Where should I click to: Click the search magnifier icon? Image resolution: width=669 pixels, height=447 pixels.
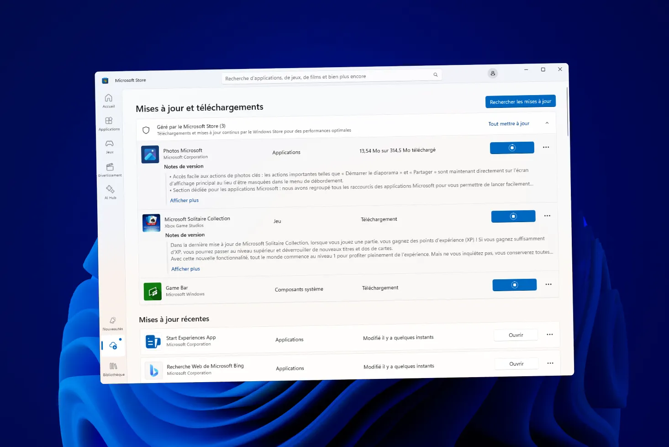pyautogui.click(x=436, y=74)
